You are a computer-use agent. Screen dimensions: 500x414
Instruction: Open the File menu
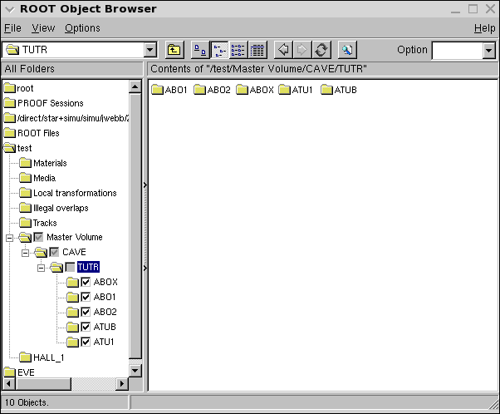(12, 28)
